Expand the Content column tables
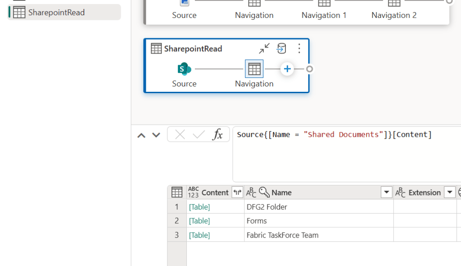 (237, 193)
